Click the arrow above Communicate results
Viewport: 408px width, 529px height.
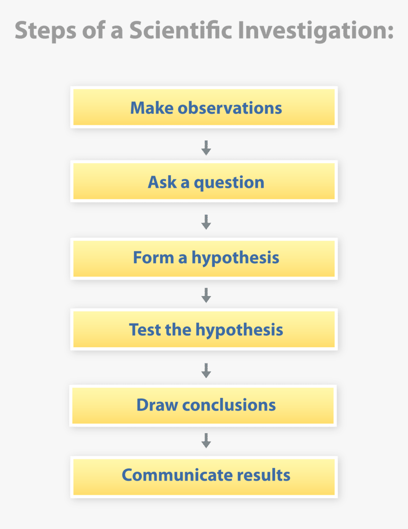click(x=206, y=441)
